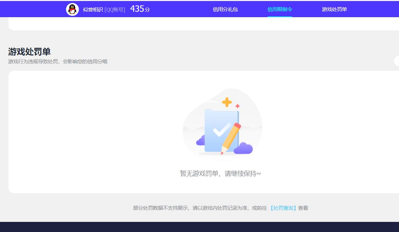Viewport: 399px width, 232px height.
Task: Click the [QQ账号] account label
Action: coord(114,9)
